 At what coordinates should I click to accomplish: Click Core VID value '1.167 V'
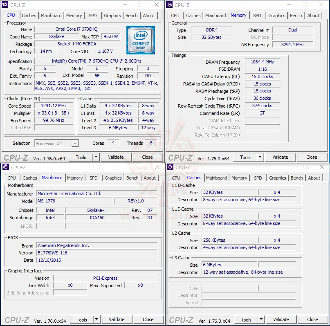pyautogui.click(x=105, y=51)
